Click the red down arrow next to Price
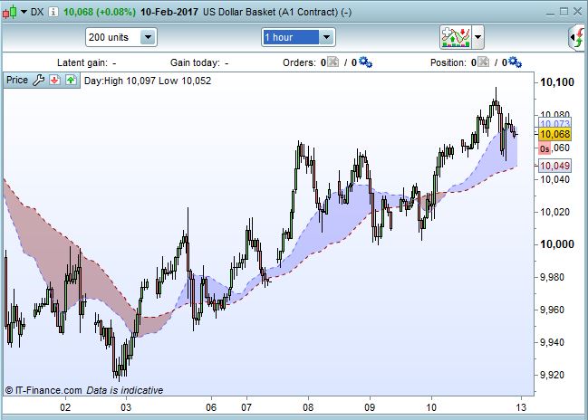This screenshot has width=588, height=420. (x=54, y=81)
